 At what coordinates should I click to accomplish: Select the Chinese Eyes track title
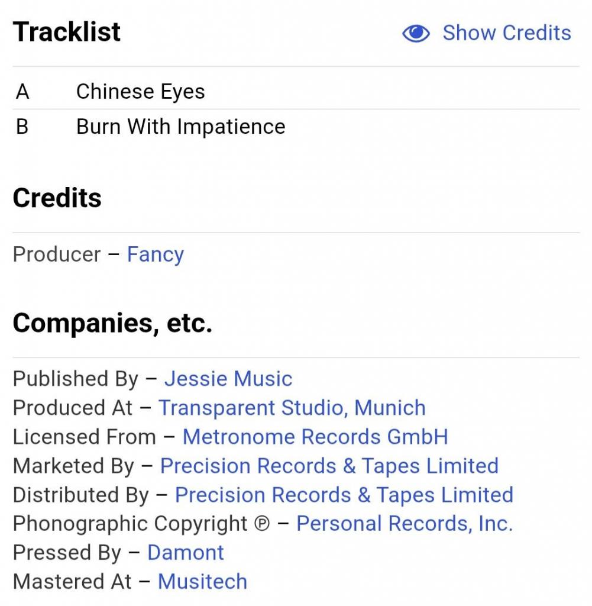[141, 92]
